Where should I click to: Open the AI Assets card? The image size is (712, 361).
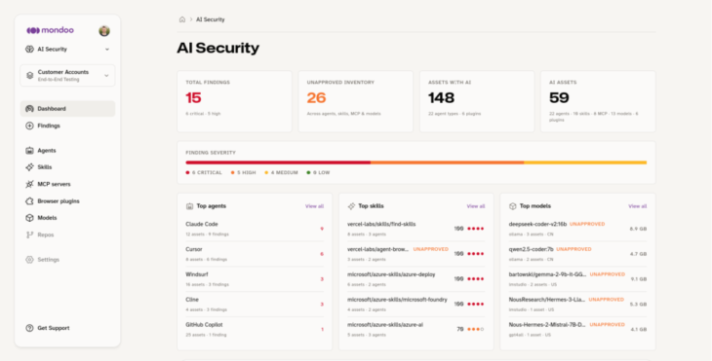tap(598, 101)
